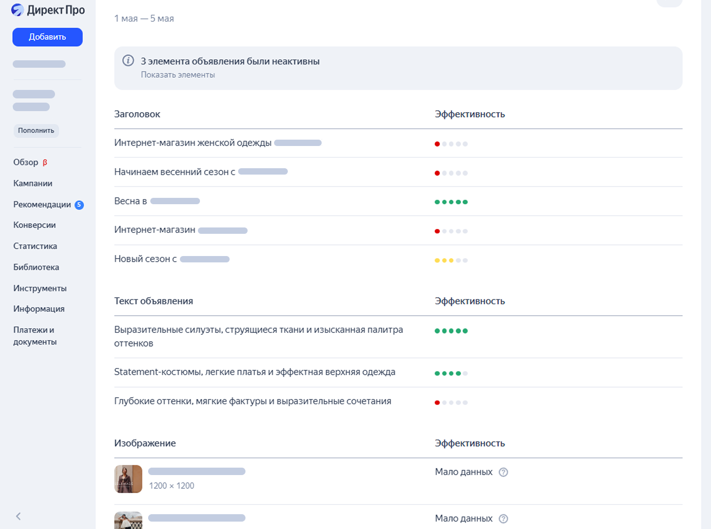Click the info icon in the inactive elements notice
Screen dimensions: 711x529
tap(128, 60)
